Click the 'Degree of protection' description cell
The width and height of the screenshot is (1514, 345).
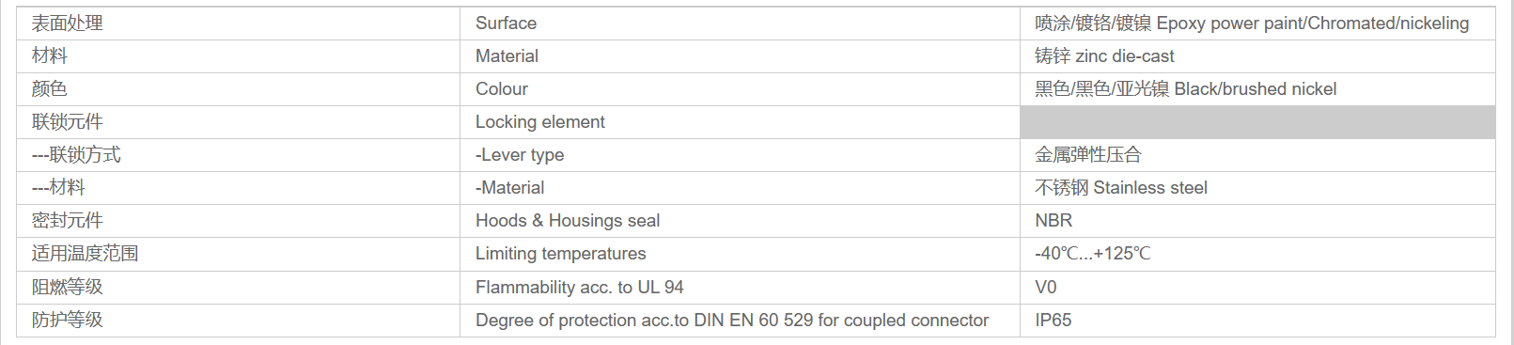(740, 321)
